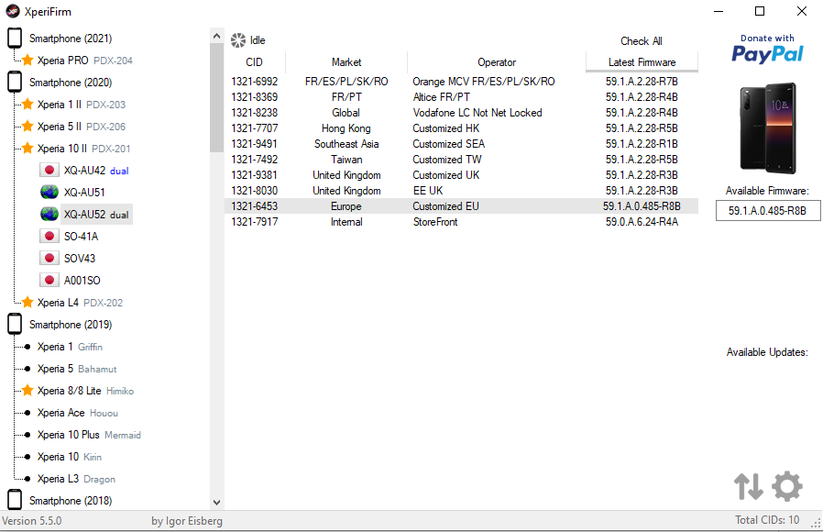
Task: Select Xperia L3 Dragon
Action: point(76,479)
